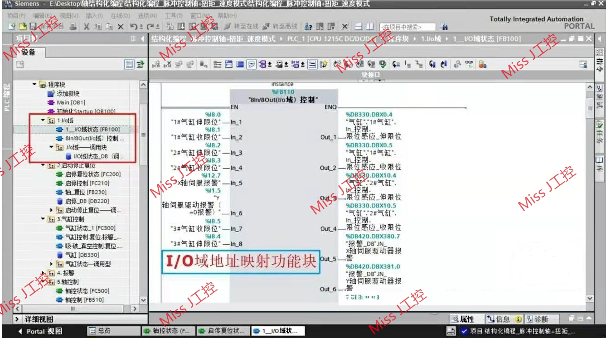Select 8In/8Out(I/o域) 控制 block in tree

pyautogui.click(x=90, y=139)
